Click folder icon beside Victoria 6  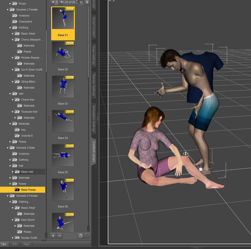pos(17,136)
